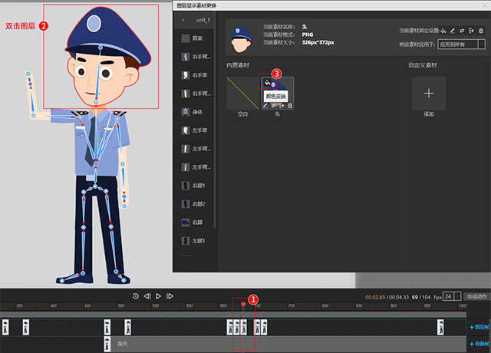Click the paint bucket icon in top-right settings
491x353 pixels.
point(443,31)
